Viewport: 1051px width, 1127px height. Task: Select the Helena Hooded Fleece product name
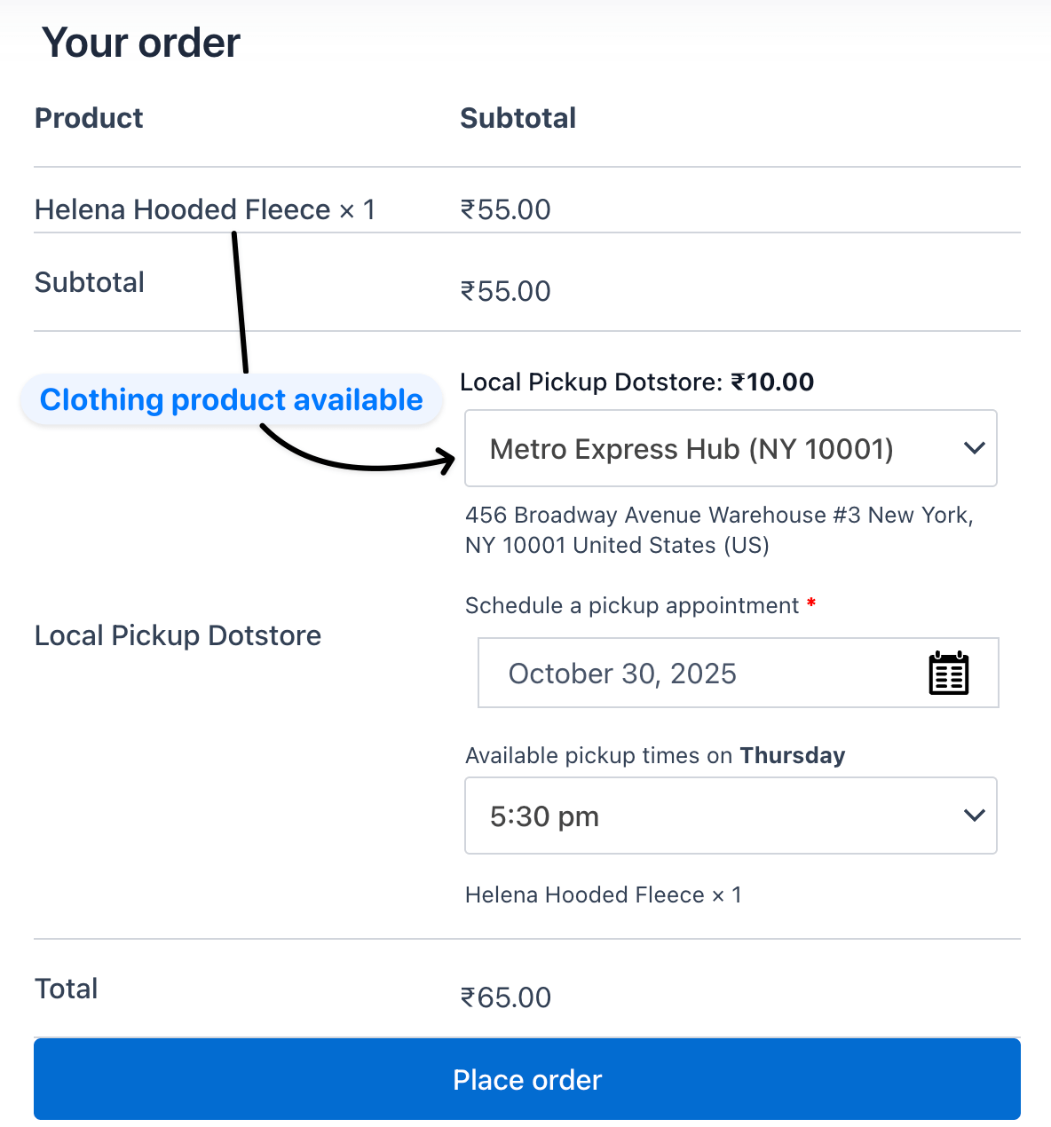[180, 209]
